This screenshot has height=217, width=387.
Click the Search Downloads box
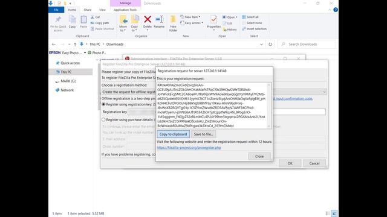(x=307, y=44)
